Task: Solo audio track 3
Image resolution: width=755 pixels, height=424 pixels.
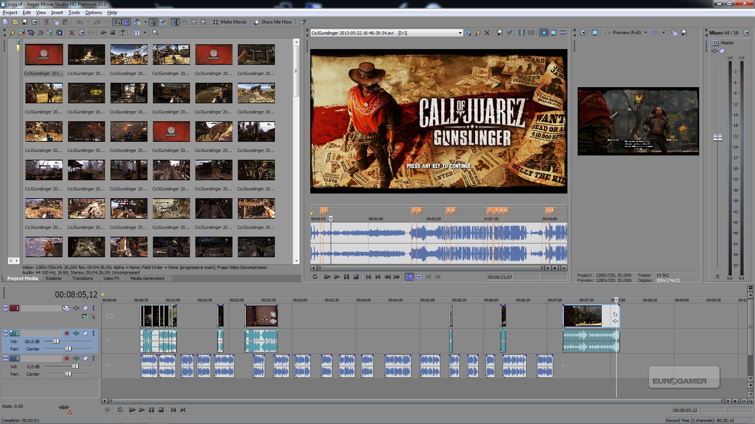Action: 93,358
